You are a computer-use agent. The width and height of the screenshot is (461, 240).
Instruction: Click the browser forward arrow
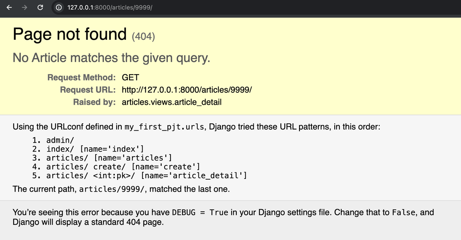(x=25, y=7)
